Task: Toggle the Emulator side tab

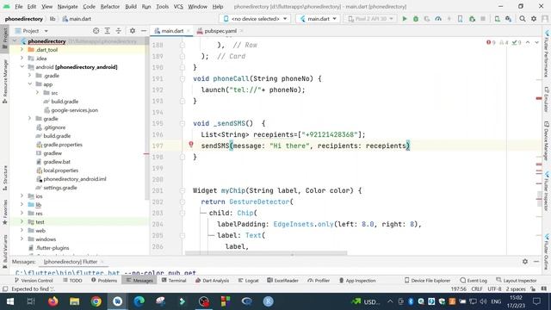Action: (x=547, y=100)
